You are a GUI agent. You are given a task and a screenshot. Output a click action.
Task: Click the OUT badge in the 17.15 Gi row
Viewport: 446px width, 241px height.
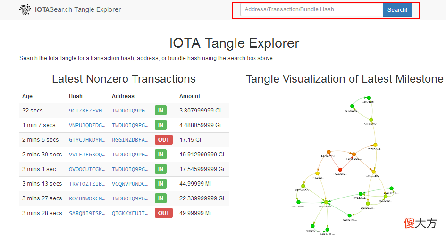[164, 140]
